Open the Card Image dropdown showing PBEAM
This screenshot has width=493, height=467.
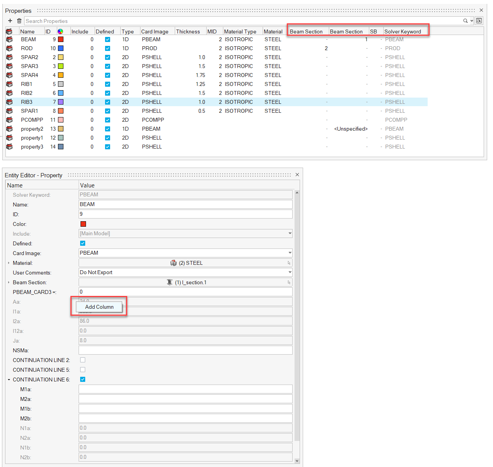click(x=185, y=253)
